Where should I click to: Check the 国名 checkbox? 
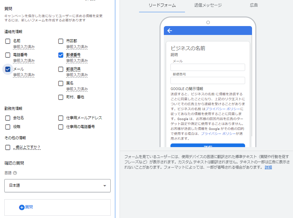pos(61,83)
